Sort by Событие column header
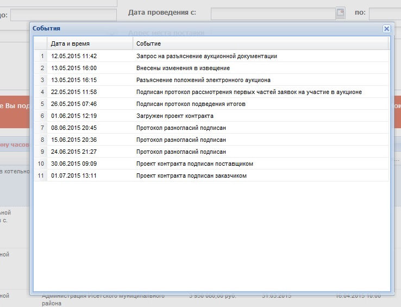 point(261,43)
